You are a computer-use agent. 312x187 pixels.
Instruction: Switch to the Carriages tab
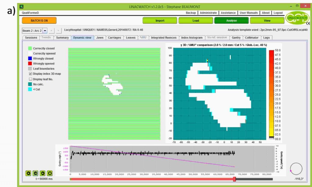pyautogui.click(x=115, y=37)
